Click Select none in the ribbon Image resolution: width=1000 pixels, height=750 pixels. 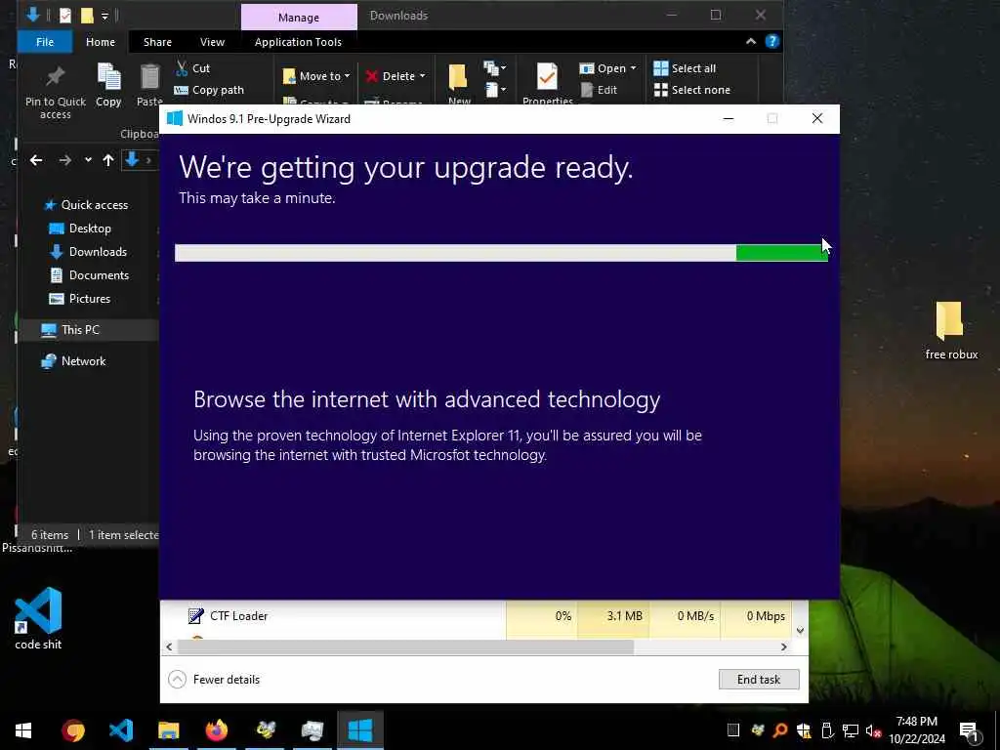[692, 90]
